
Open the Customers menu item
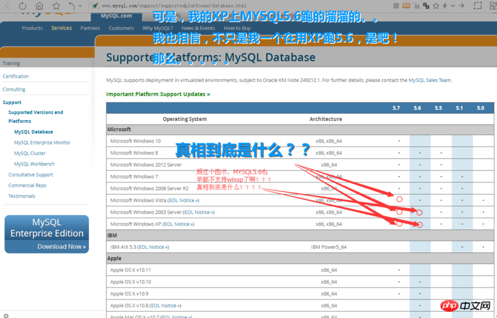(121, 28)
